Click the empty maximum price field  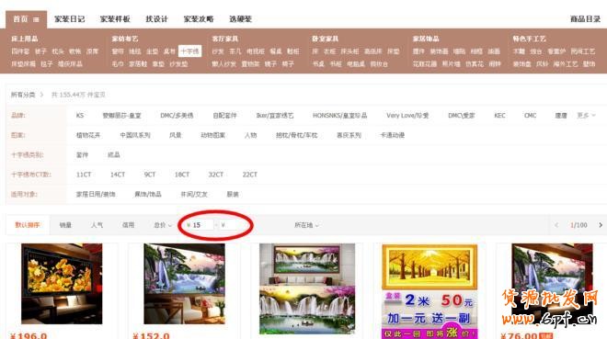(234, 225)
